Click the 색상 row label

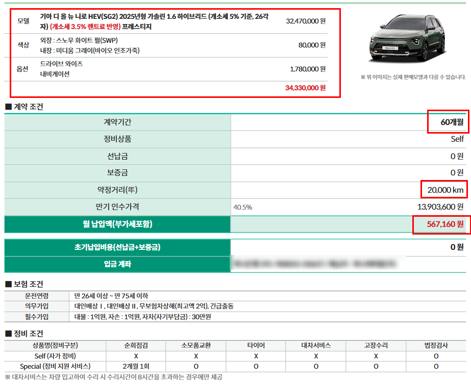pyautogui.click(x=23, y=45)
